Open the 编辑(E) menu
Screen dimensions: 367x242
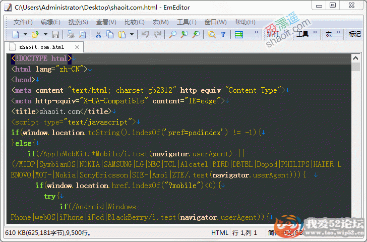pos(50,22)
